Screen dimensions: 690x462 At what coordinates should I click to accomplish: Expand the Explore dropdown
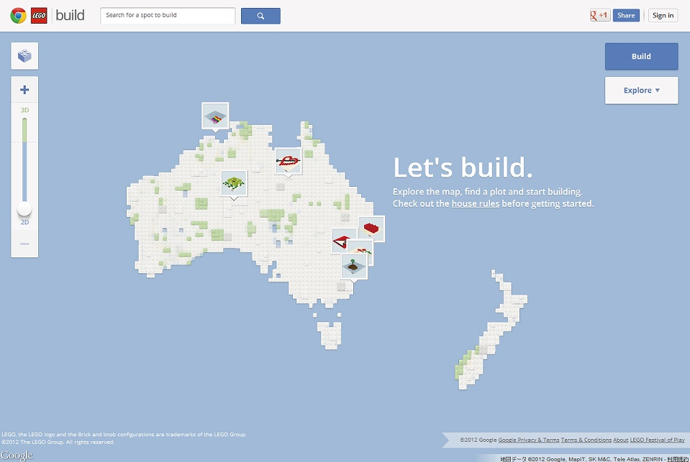click(x=641, y=91)
